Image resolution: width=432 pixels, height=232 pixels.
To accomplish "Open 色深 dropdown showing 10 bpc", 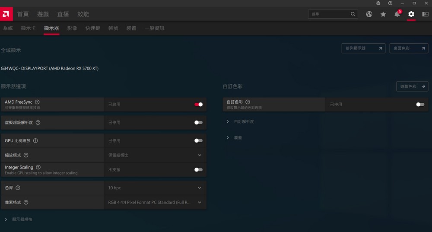I will point(155,188).
